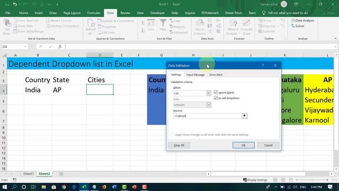Click the Undo icon in title bar
Image resolution: width=339 pixels, height=191 pixels.
(15, 4)
